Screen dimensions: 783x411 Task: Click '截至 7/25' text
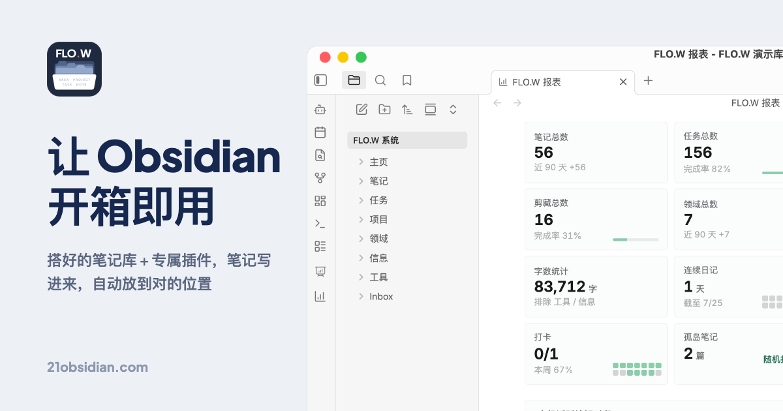click(703, 303)
